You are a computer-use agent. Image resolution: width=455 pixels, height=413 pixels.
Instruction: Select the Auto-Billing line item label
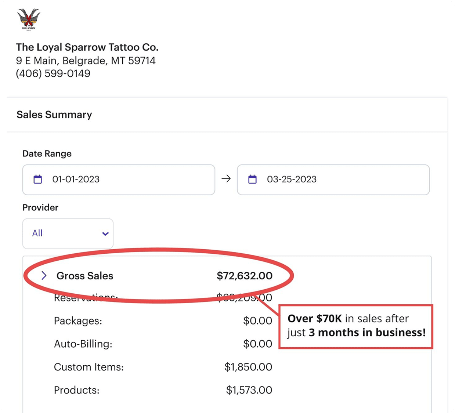[83, 344]
